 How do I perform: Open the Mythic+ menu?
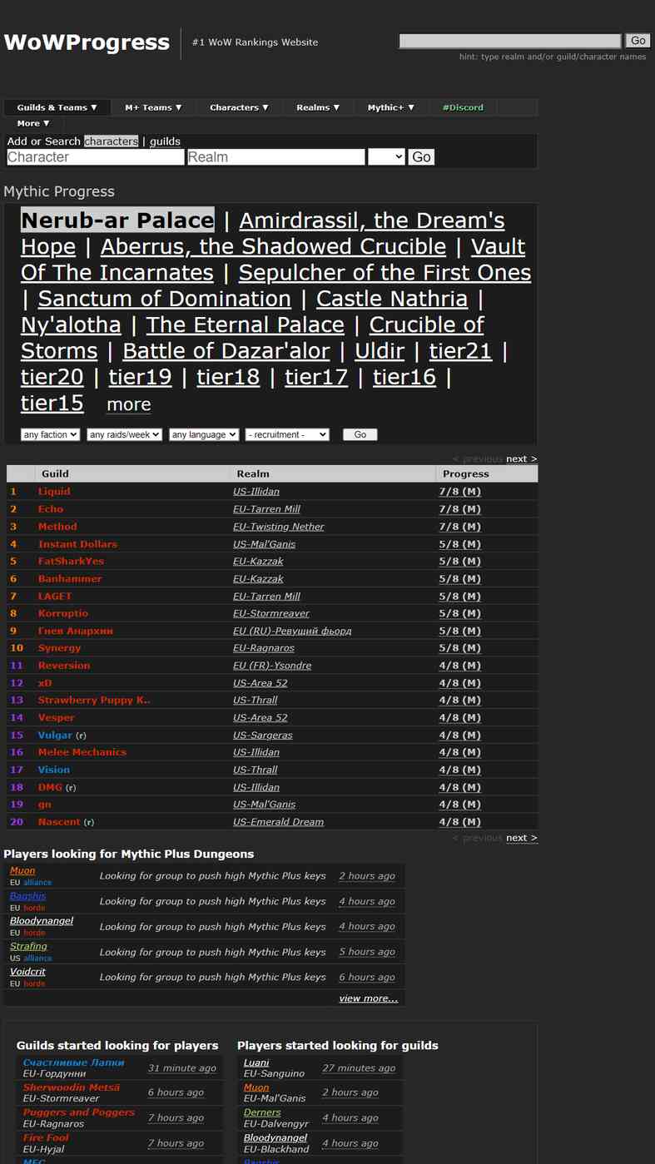tap(391, 107)
